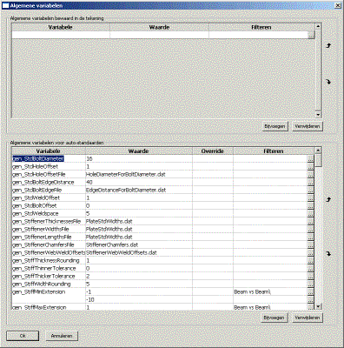Click scroll-up arrow of lower table scrollbar
The image size is (344, 348).
318,151
